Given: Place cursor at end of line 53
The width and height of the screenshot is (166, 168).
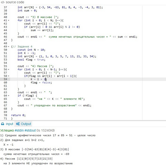Looking at the screenshot, I should coord(45,59).
